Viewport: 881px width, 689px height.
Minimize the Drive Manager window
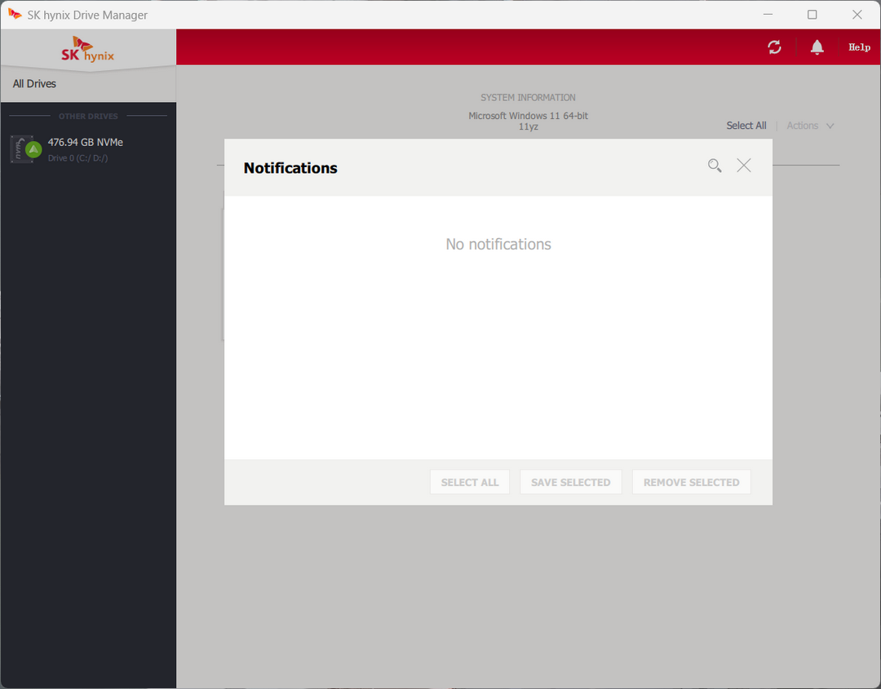[768, 15]
